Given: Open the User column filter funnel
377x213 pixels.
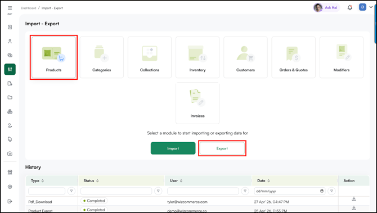Looking at the screenshot, I should [x=245, y=191].
